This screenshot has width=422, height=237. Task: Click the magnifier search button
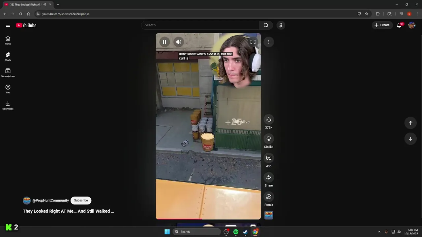pyautogui.click(x=266, y=25)
